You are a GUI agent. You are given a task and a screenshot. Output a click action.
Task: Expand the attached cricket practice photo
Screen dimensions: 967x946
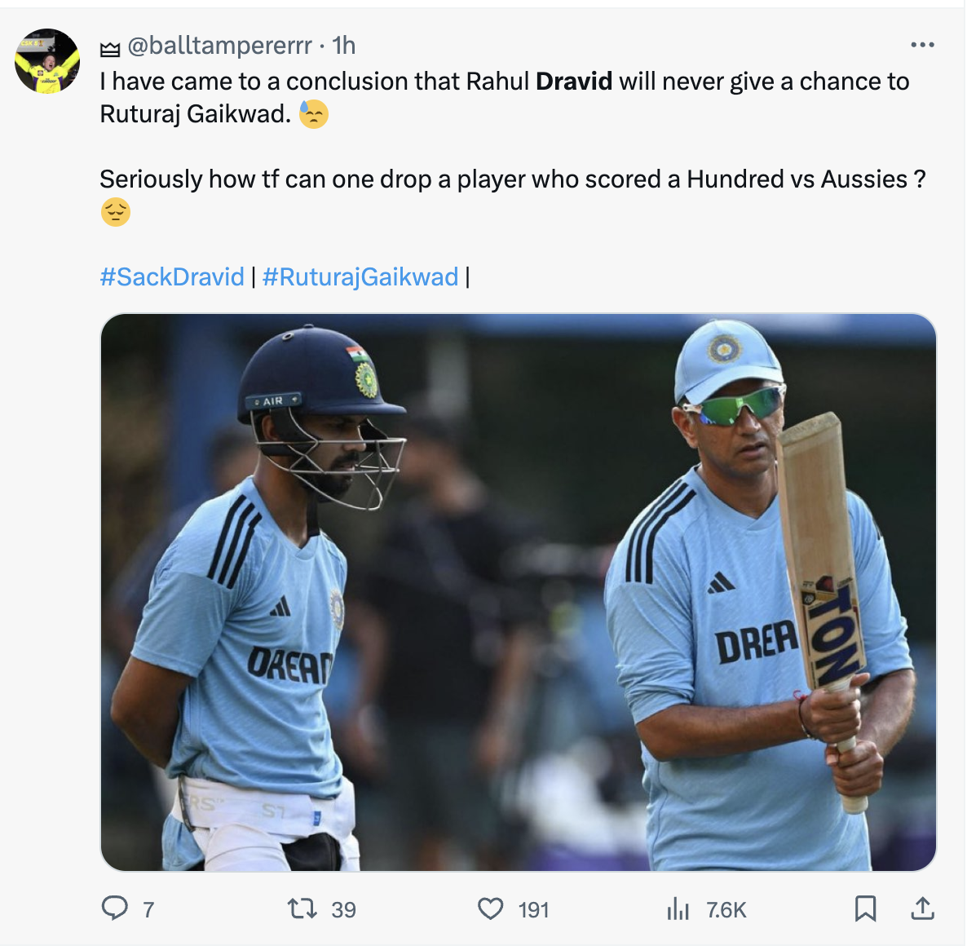click(x=519, y=592)
